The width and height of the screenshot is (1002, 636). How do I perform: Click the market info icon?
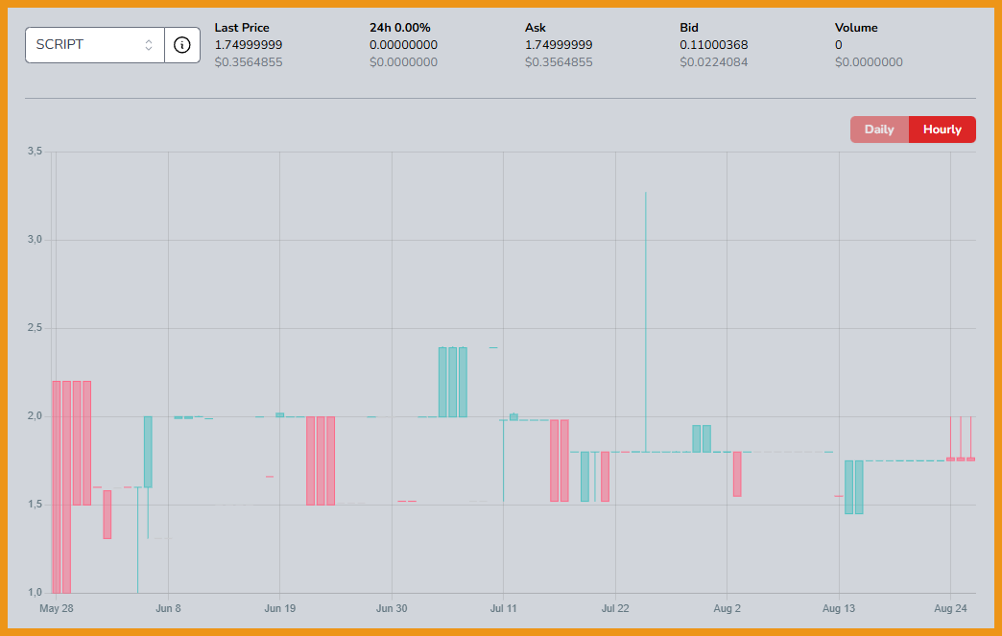182,45
